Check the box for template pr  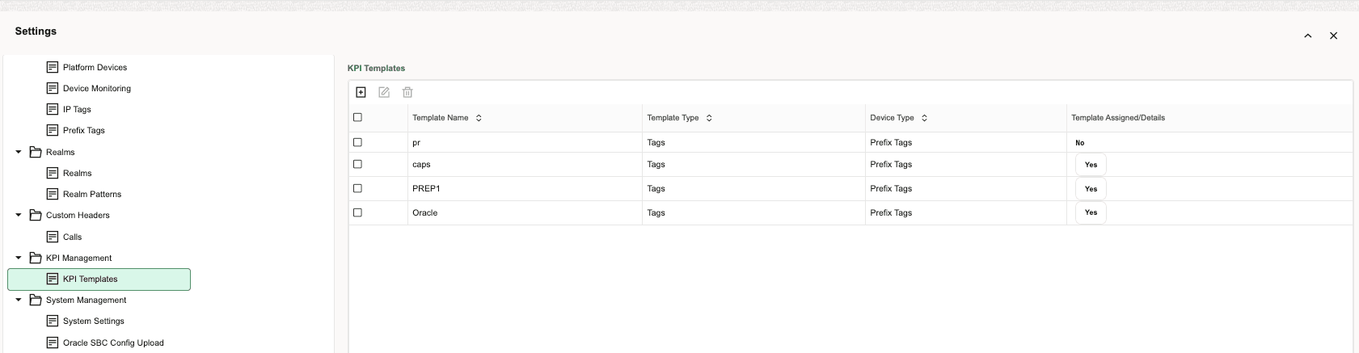click(357, 142)
